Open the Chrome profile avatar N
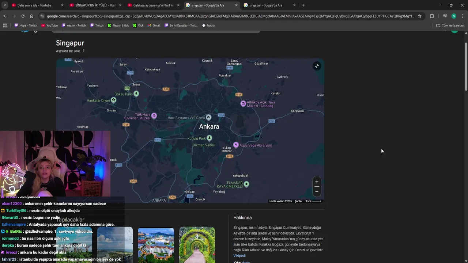The image size is (468, 263). 454,16
